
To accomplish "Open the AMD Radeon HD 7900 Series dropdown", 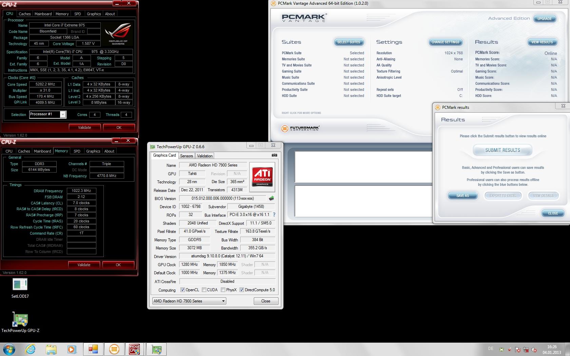I will 189,301.
